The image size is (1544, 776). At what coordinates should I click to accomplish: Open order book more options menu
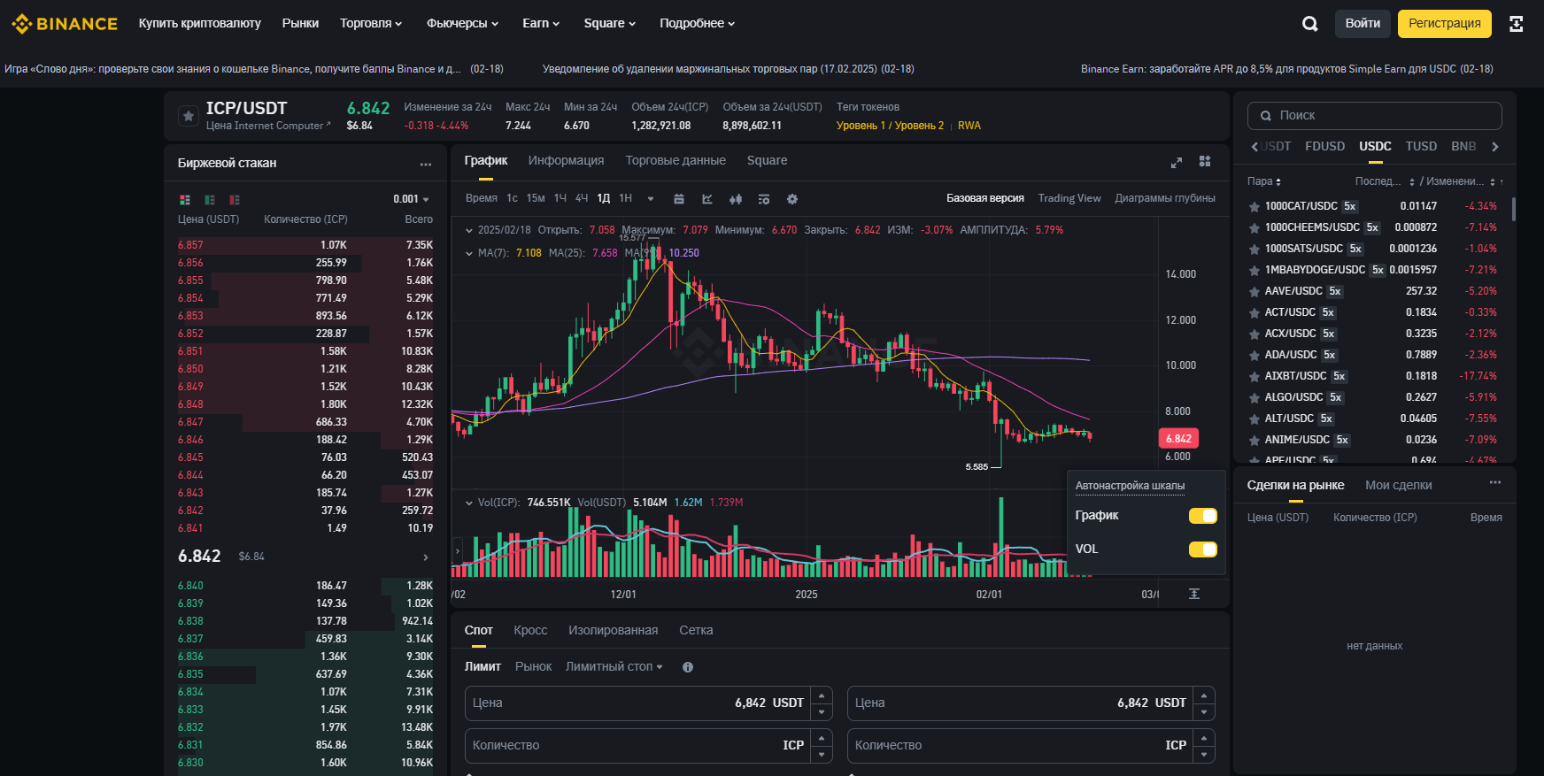click(x=426, y=164)
